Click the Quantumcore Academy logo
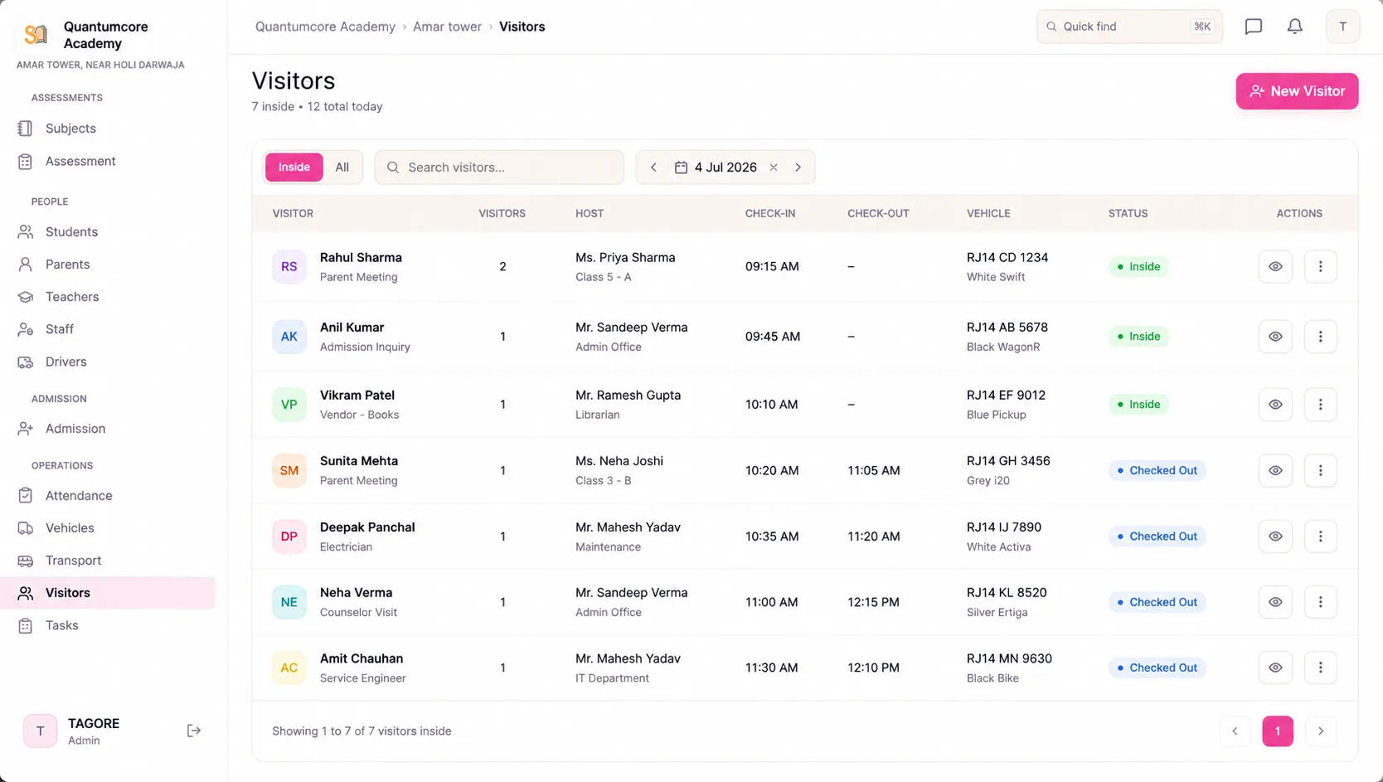Image resolution: width=1383 pixels, height=782 pixels. point(36,35)
